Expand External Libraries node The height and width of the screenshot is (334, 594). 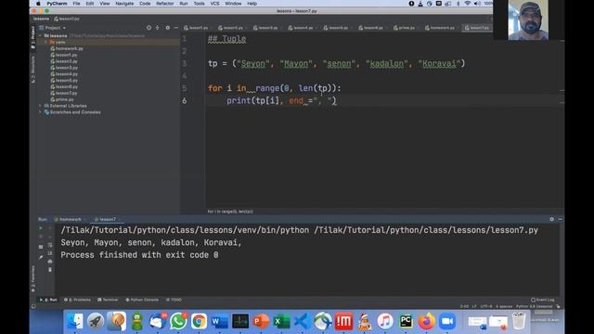(x=41, y=106)
